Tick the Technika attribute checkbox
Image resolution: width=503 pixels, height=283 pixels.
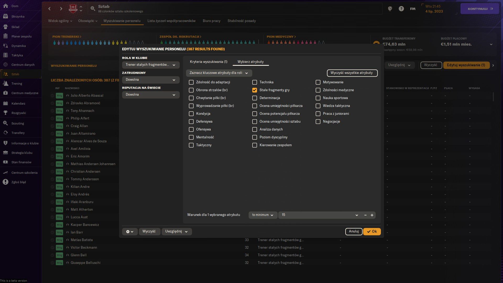point(255,82)
